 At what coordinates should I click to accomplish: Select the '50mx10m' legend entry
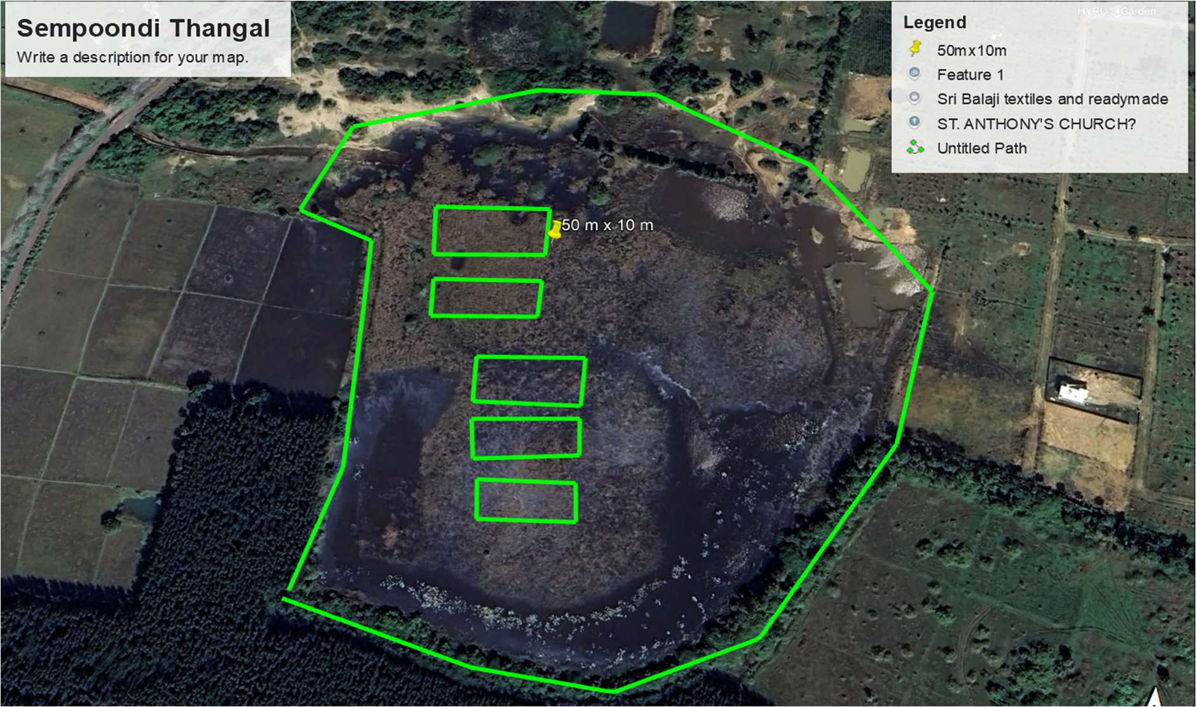click(972, 50)
